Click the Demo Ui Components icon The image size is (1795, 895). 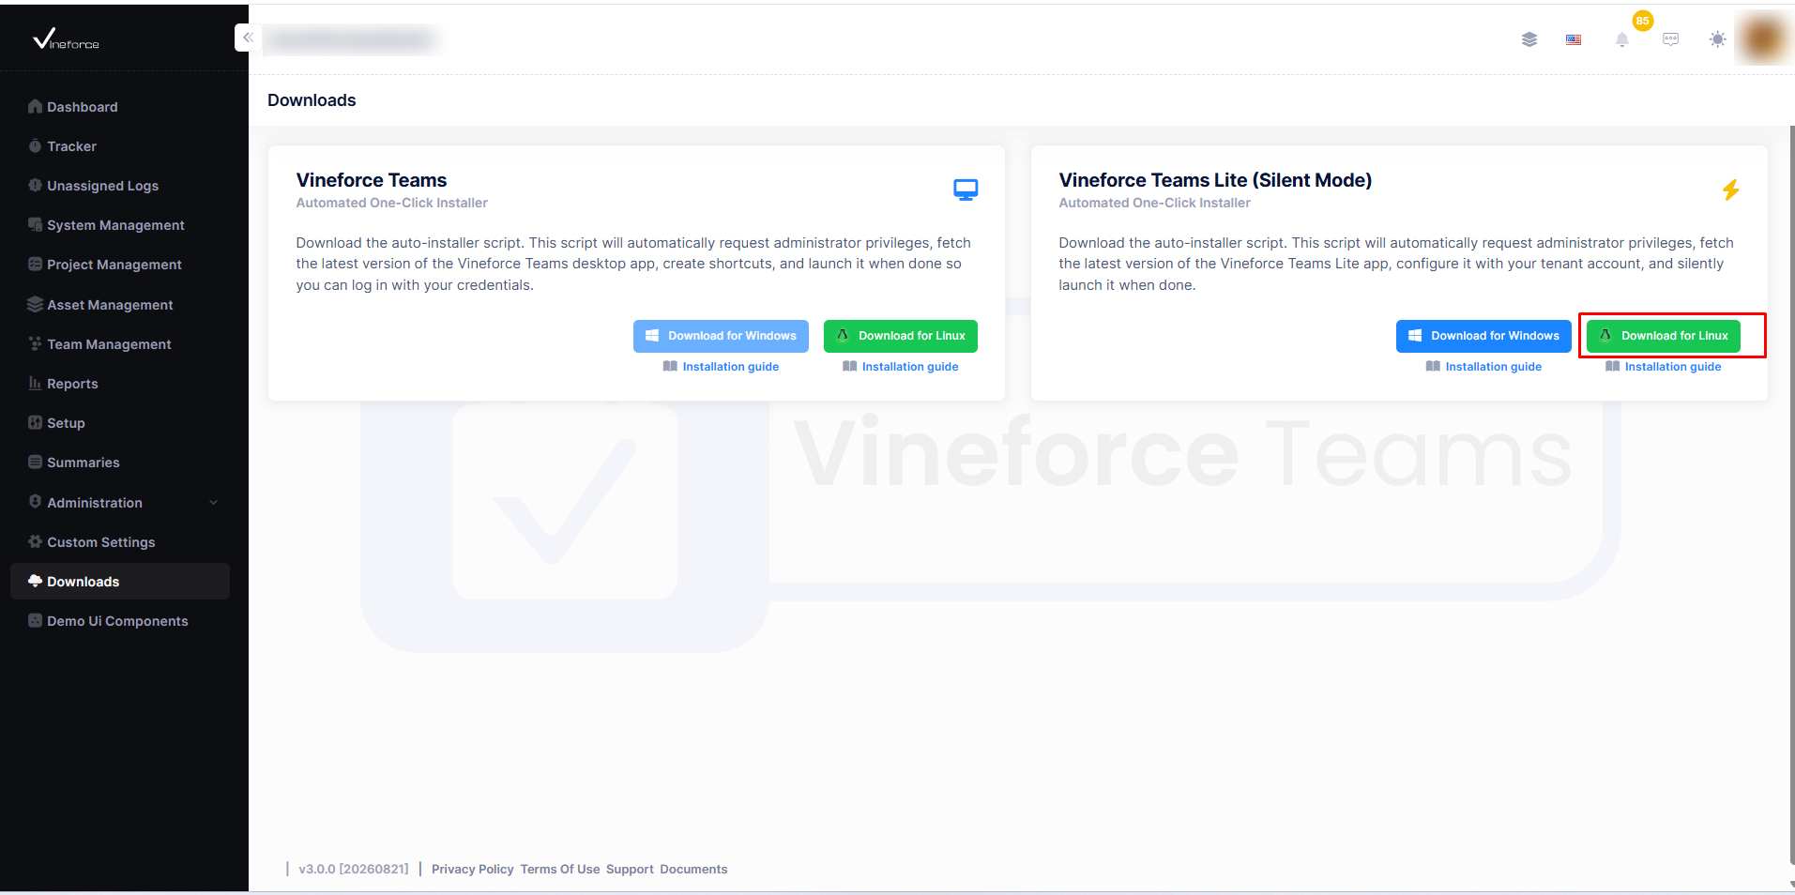coord(35,620)
